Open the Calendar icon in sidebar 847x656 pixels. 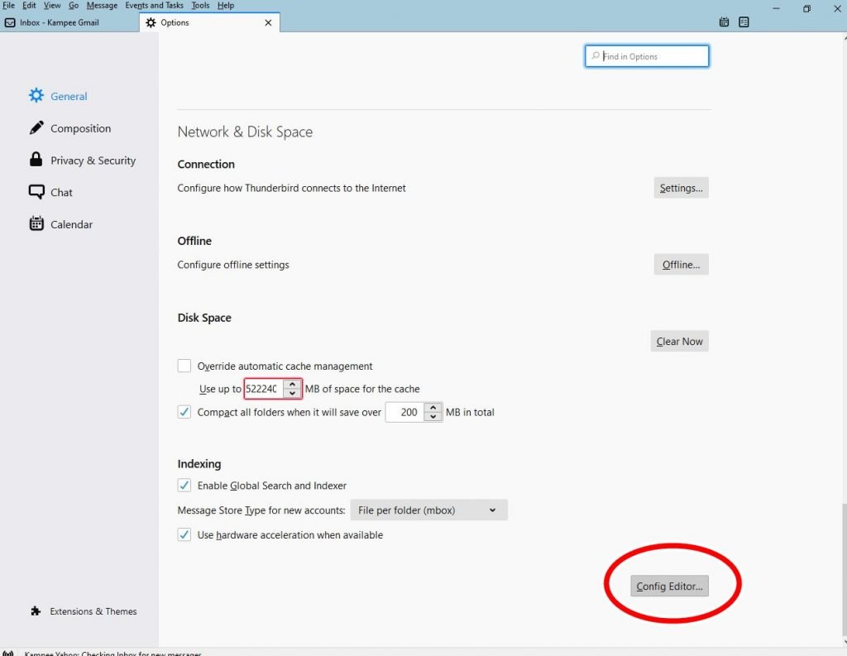tap(36, 224)
